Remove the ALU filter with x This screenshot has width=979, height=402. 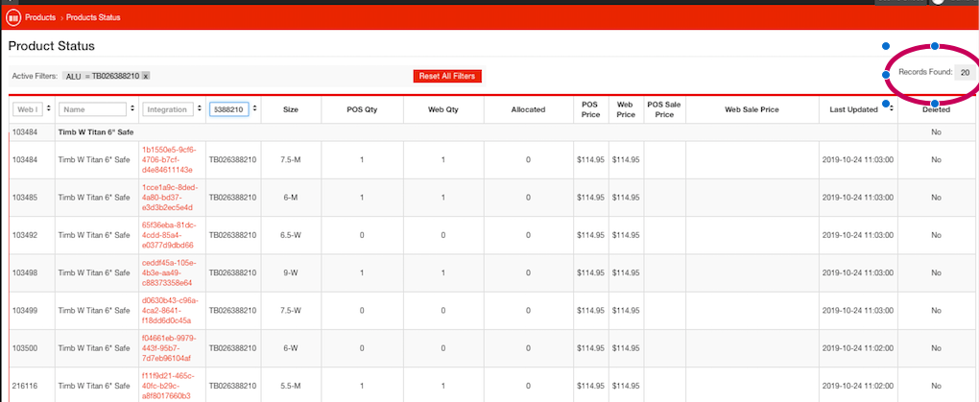click(x=146, y=76)
